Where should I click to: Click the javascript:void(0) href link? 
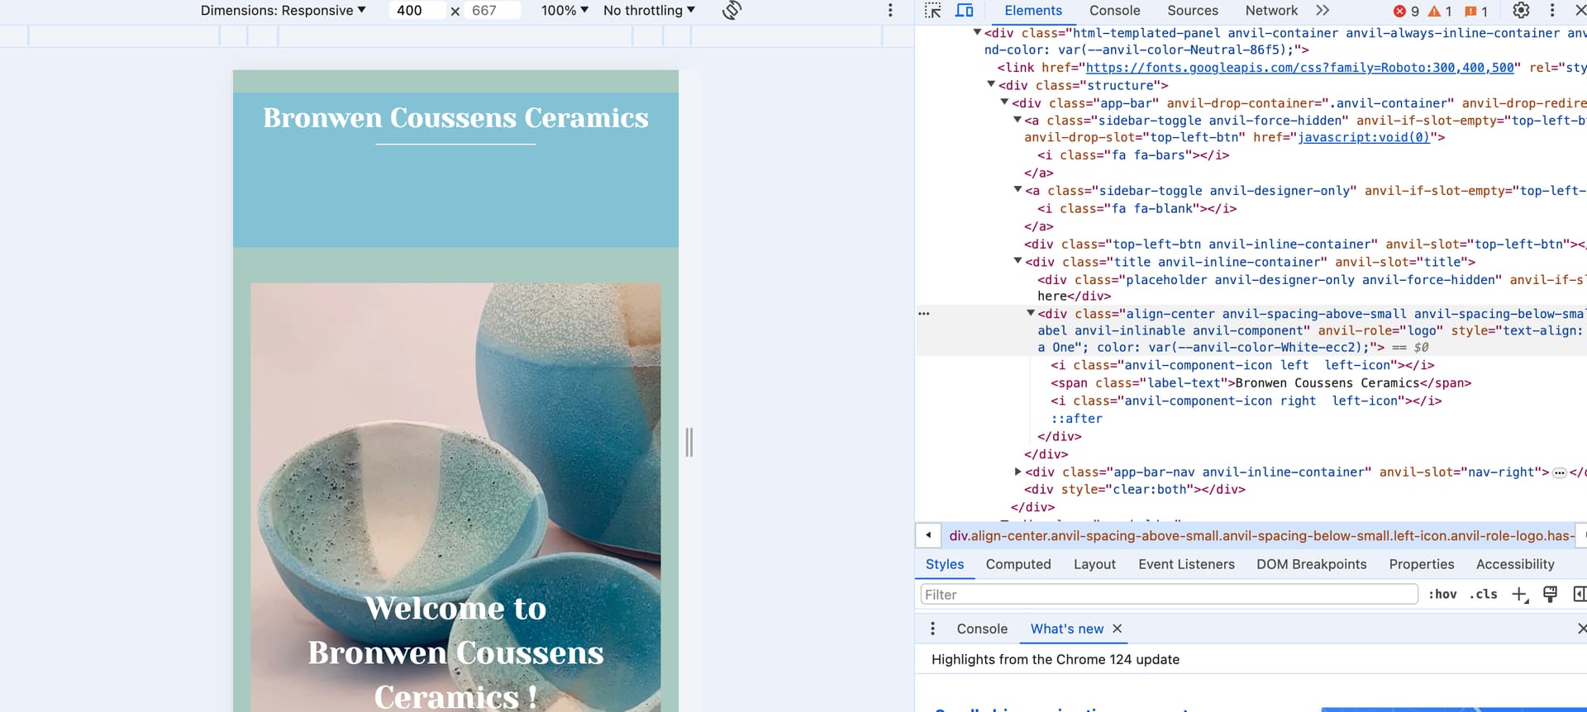[x=1363, y=137]
